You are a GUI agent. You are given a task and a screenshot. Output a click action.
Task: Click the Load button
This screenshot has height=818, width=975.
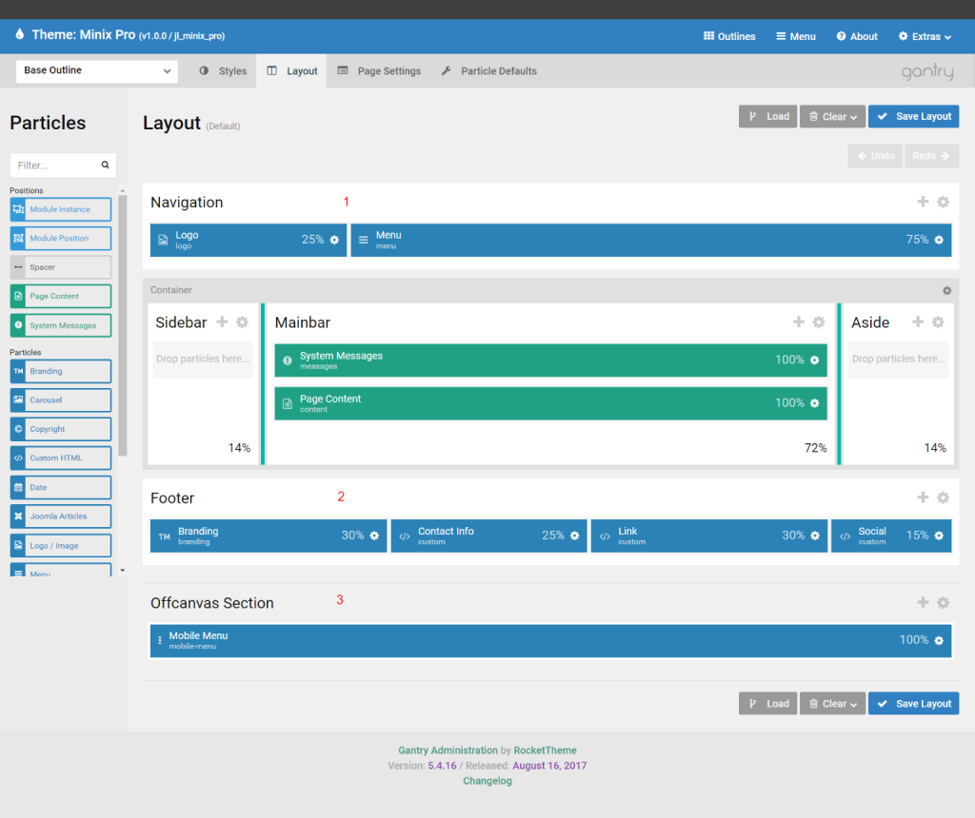coord(767,116)
